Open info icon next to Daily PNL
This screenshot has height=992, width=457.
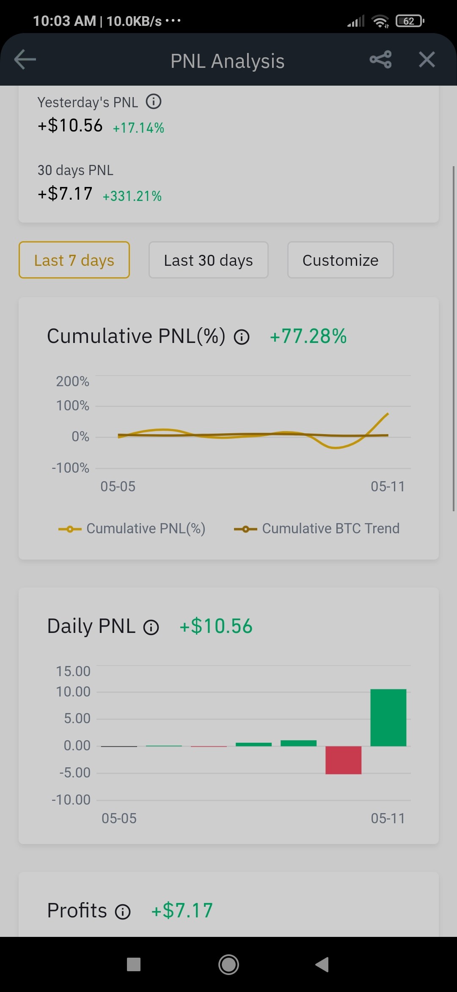click(x=151, y=627)
